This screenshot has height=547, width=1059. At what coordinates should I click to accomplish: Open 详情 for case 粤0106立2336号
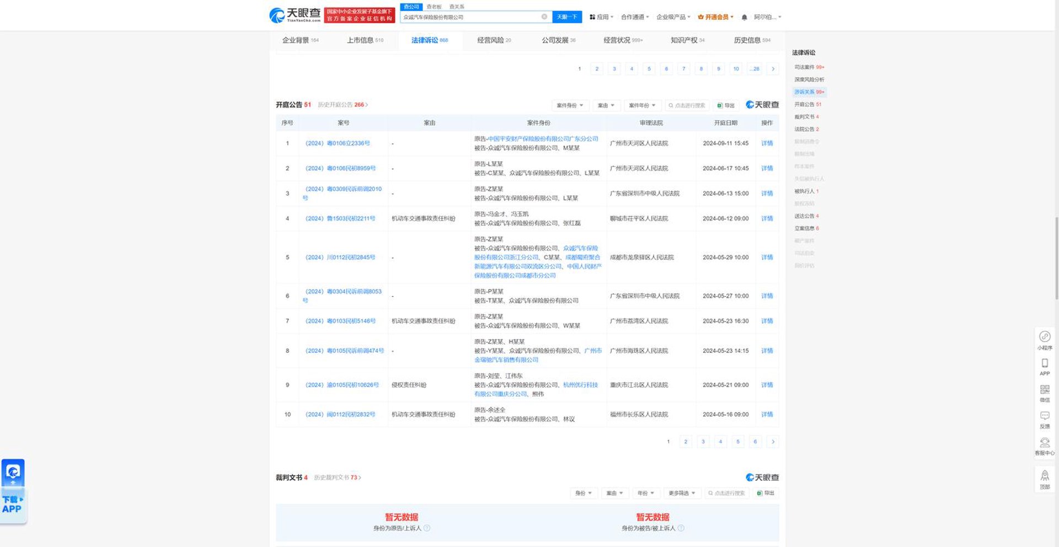767,143
